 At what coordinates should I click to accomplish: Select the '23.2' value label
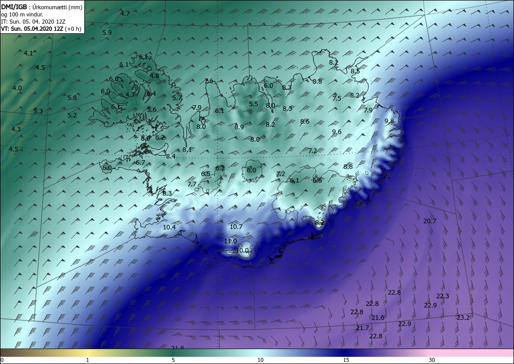coord(463,317)
